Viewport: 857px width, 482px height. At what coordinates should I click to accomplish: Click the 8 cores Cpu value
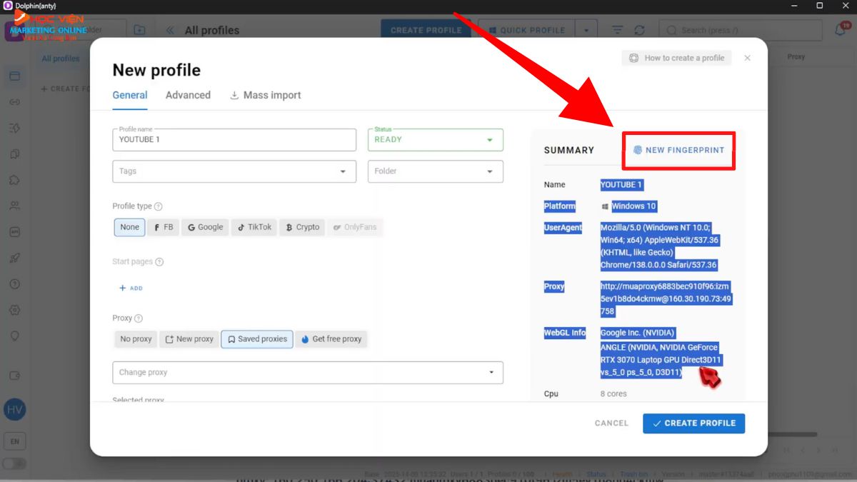click(x=614, y=394)
